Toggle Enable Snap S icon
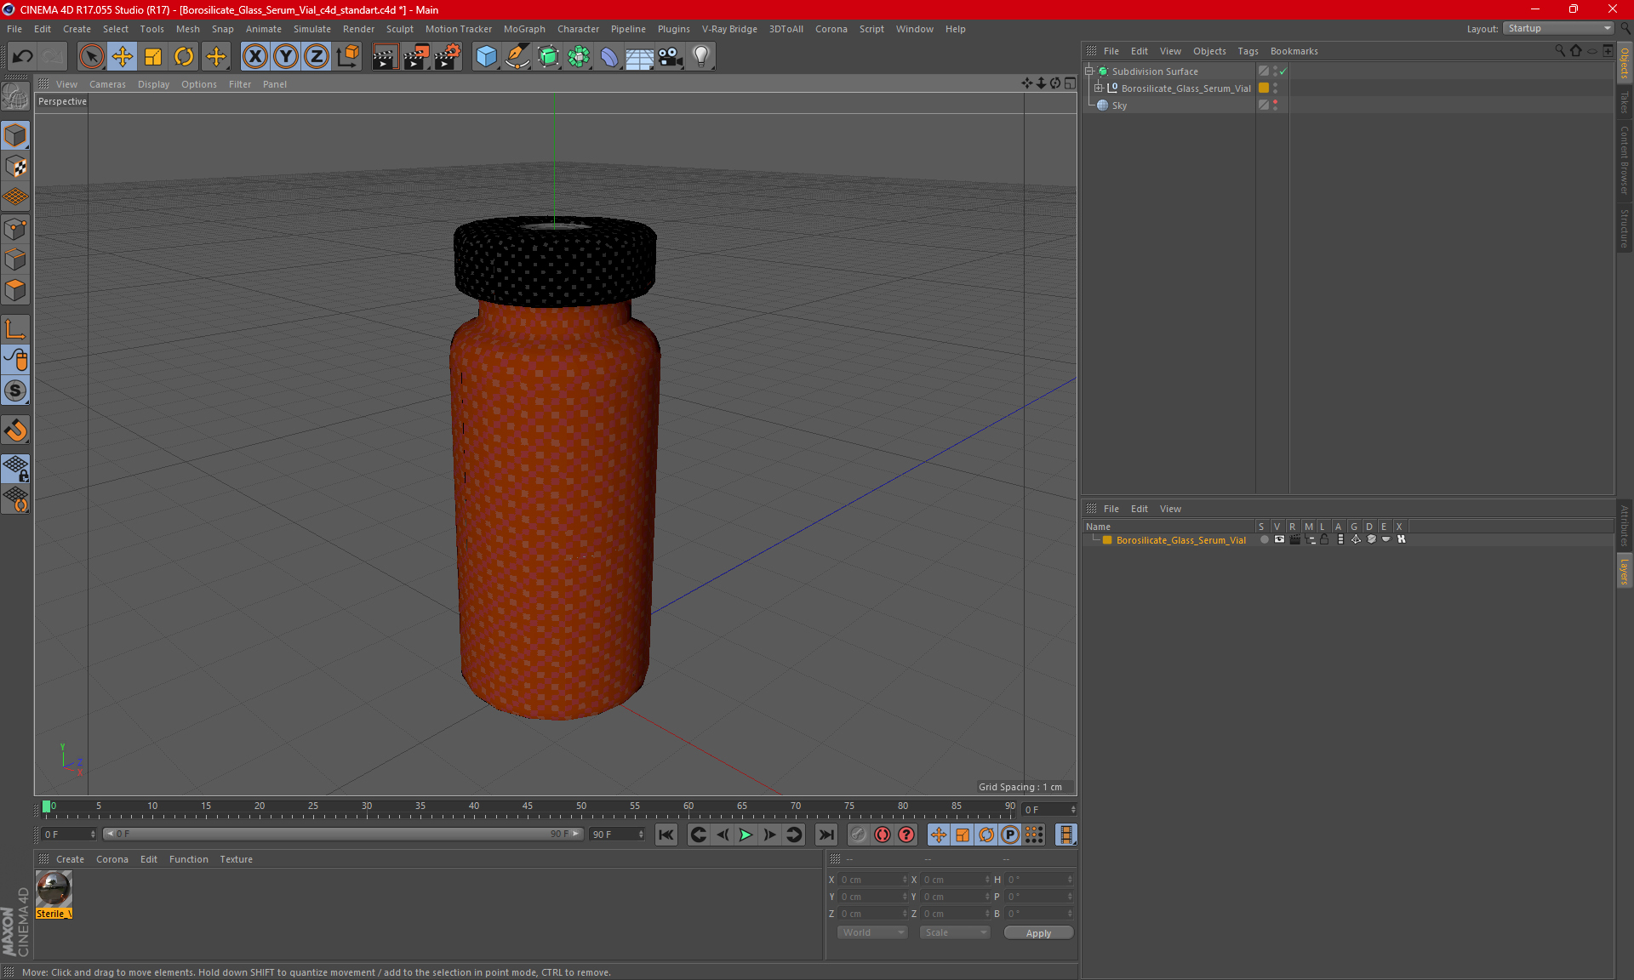 tap(15, 390)
